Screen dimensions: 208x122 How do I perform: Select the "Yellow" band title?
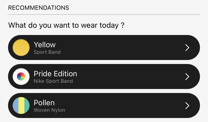45,45
